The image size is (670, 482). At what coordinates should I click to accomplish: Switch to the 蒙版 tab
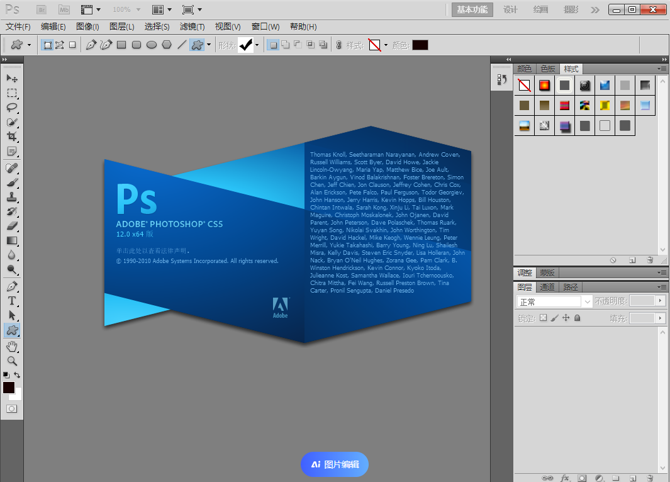[x=547, y=272]
